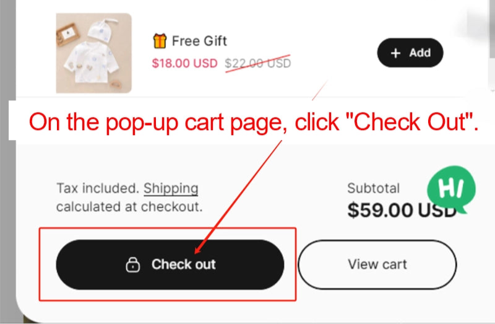Click the Check out text label
This screenshot has width=495, height=324.
[184, 265]
